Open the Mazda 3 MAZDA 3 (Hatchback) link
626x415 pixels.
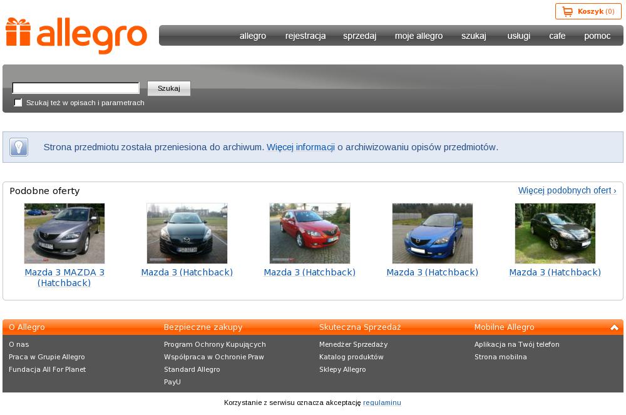click(64, 278)
